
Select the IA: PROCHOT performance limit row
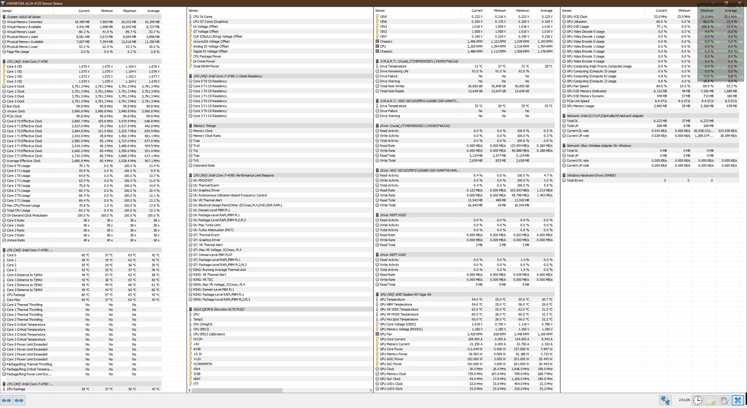[203, 180]
